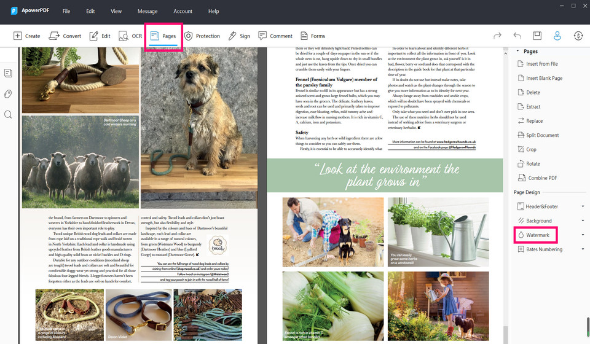Collapse the Pages section in right panel
590x344 pixels.
pyautogui.click(x=517, y=52)
